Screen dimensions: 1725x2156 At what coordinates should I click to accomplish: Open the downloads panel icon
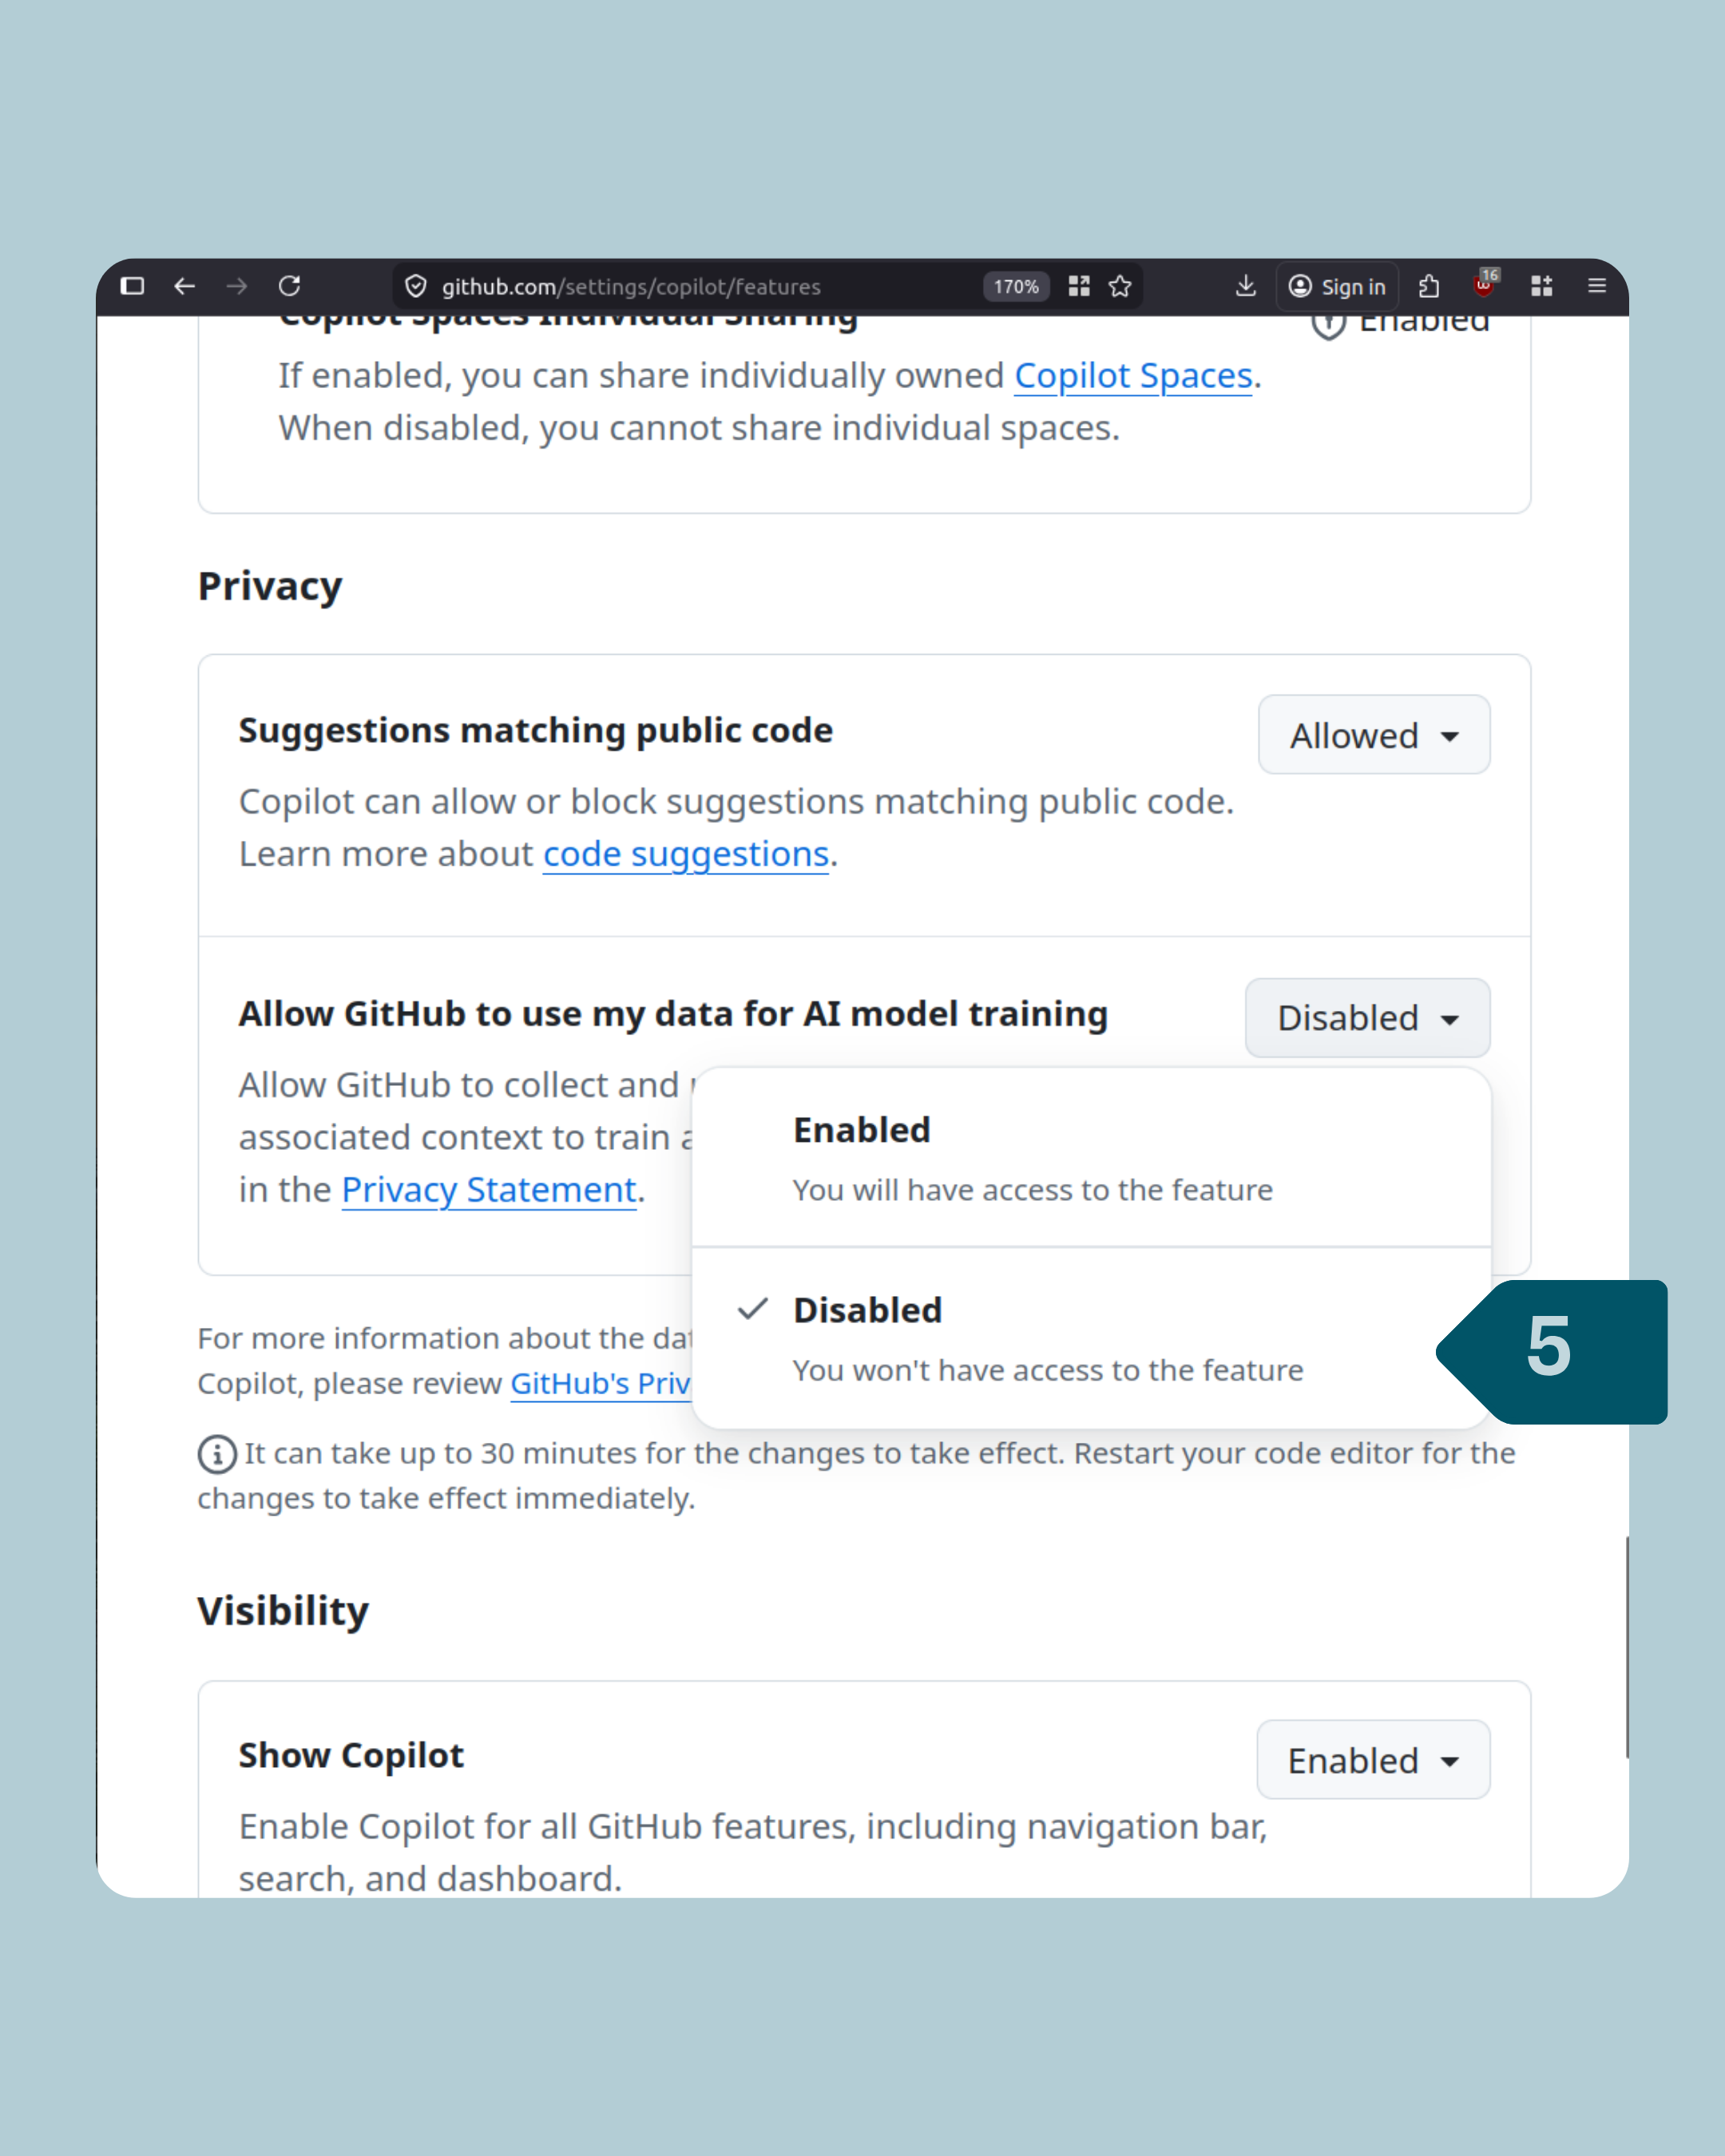coord(1245,287)
